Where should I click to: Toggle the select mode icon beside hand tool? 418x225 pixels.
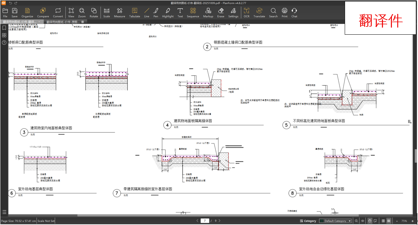pyautogui.click(x=376, y=221)
